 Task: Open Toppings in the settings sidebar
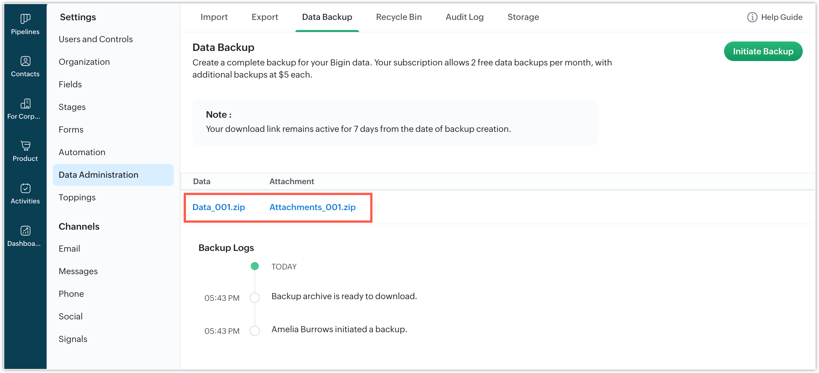pyautogui.click(x=77, y=197)
